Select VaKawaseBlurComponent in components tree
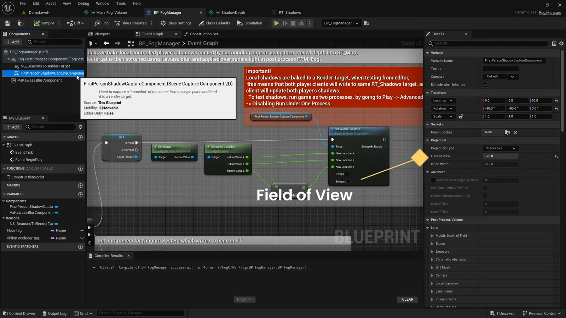Viewport: 566px width, 318px height. pyautogui.click(x=40, y=80)
